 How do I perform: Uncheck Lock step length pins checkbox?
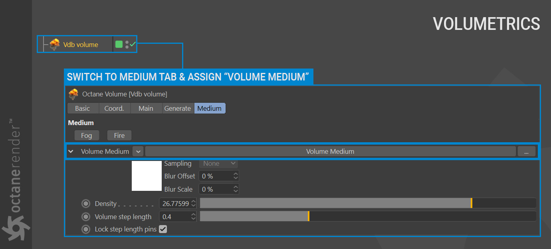tap(163, 229)
